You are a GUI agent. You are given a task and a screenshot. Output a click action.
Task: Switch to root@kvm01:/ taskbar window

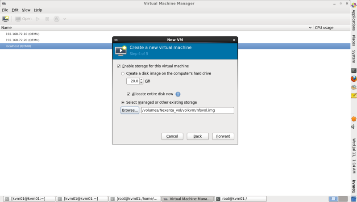(x=241, y=199)
